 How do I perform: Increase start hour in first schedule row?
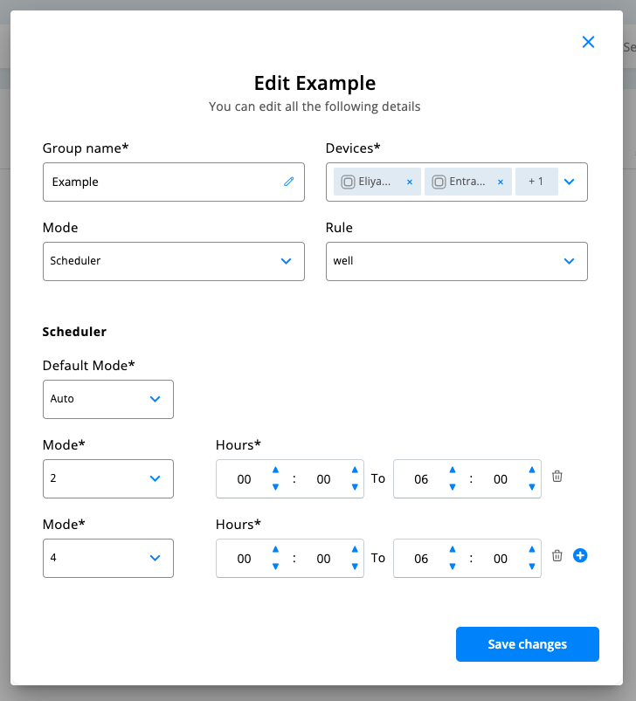tap(275, 470)
